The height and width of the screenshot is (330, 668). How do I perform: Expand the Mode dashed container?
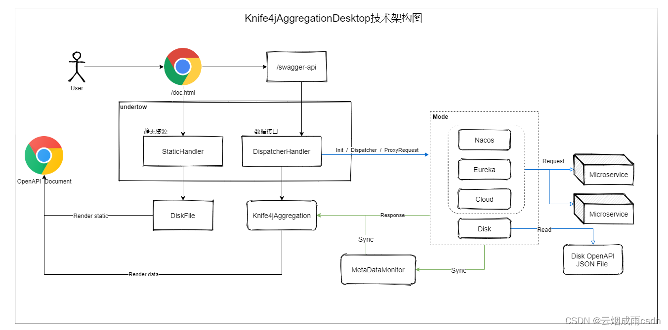coord(439,117)
